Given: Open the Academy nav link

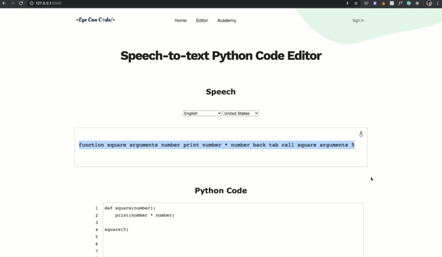Looking at the screenshot, I should pos(226,20).
